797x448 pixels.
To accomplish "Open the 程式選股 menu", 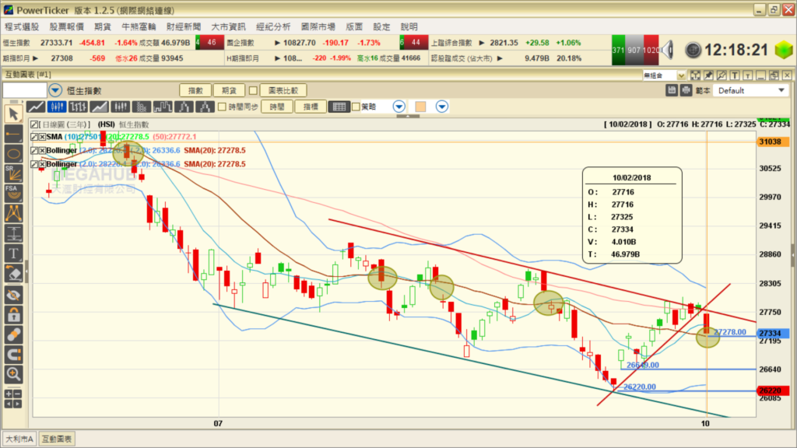I will 21,26.
